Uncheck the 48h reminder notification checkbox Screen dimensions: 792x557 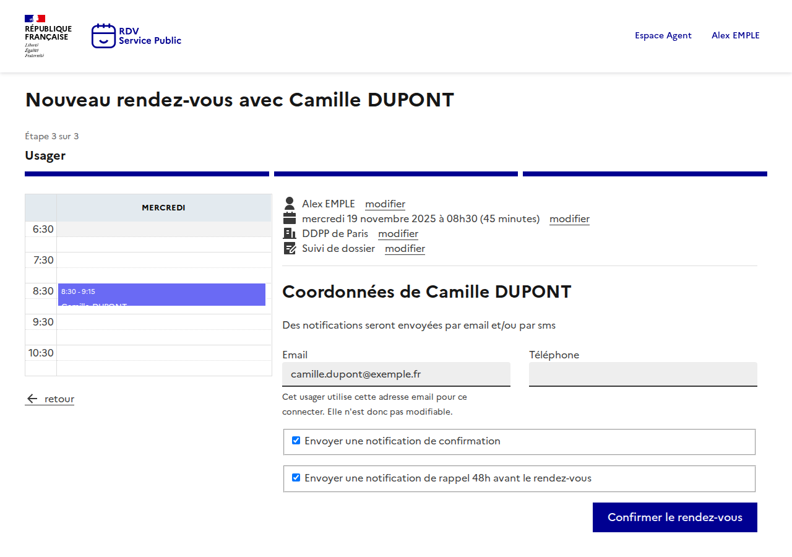click(296, 478)
